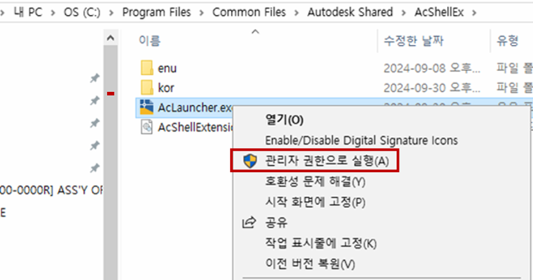This screenshot has height=280, width=533.
Task: Click the share icon in context menu
Action: pyautogui.click(x=249, y=222)
